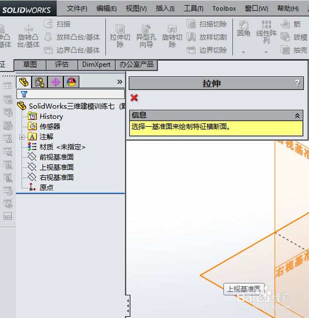Select the Boundary Cut (边界切除) tool
Viewport: 309px width, 318px height.
click(206, 50)
